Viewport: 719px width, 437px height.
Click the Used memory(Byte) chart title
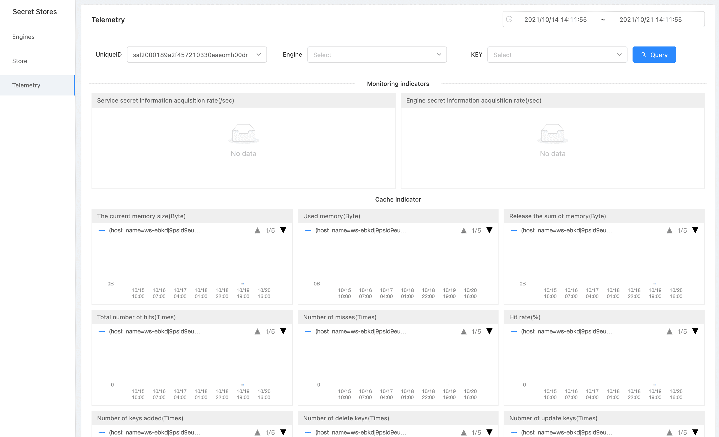click(331, 216)
